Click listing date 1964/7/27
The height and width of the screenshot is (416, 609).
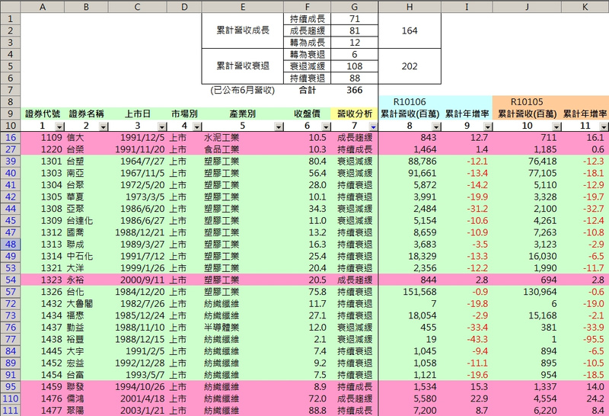tap(138, 162)
